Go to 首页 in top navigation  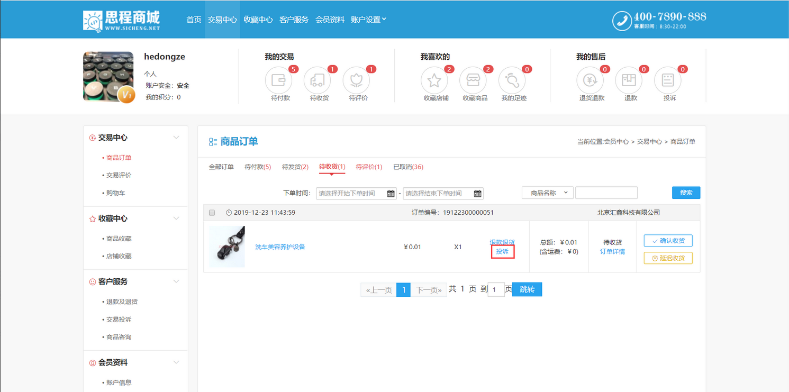click(194, 20)
